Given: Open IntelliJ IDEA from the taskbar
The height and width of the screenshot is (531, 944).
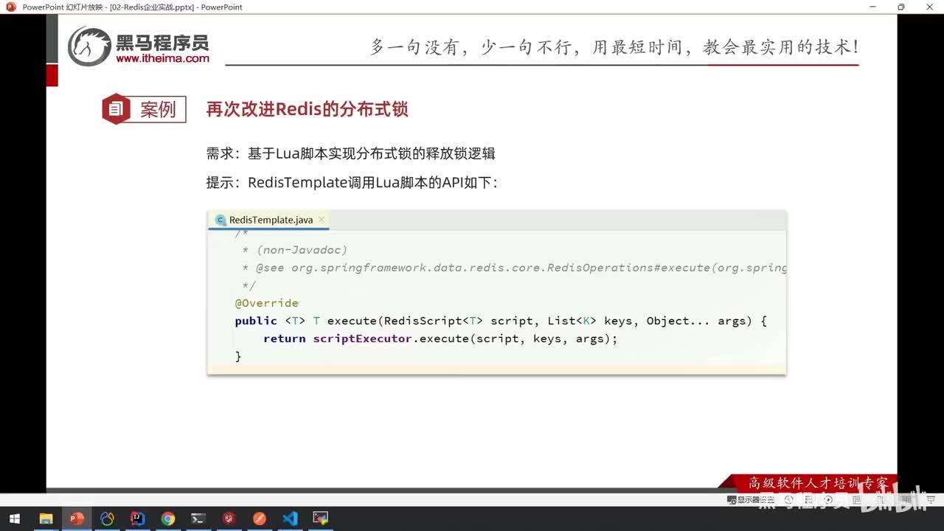Looking at the screenshot, I should (x=137, y=518).
